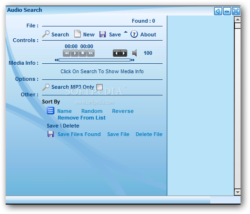The image size is (250, 214).
Task: Close the Audio Search window
Action: click(x=236, y=11)
